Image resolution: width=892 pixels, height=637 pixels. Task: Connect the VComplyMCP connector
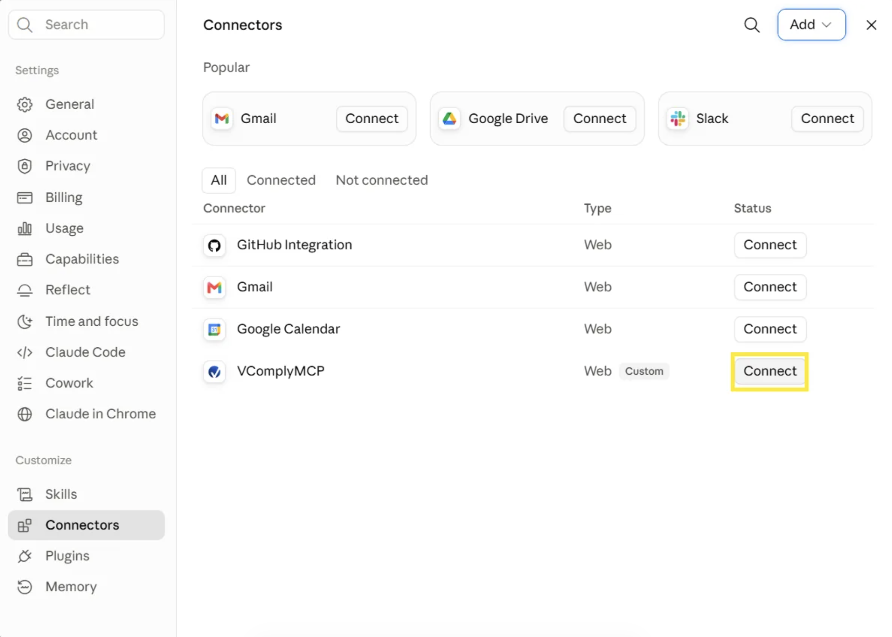pyautogui.click(x=770, y=371)
